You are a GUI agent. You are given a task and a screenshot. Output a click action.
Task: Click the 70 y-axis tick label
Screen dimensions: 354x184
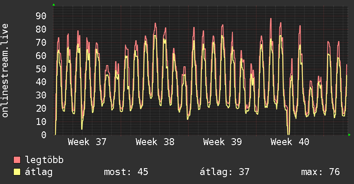click(x=41, y=42)
